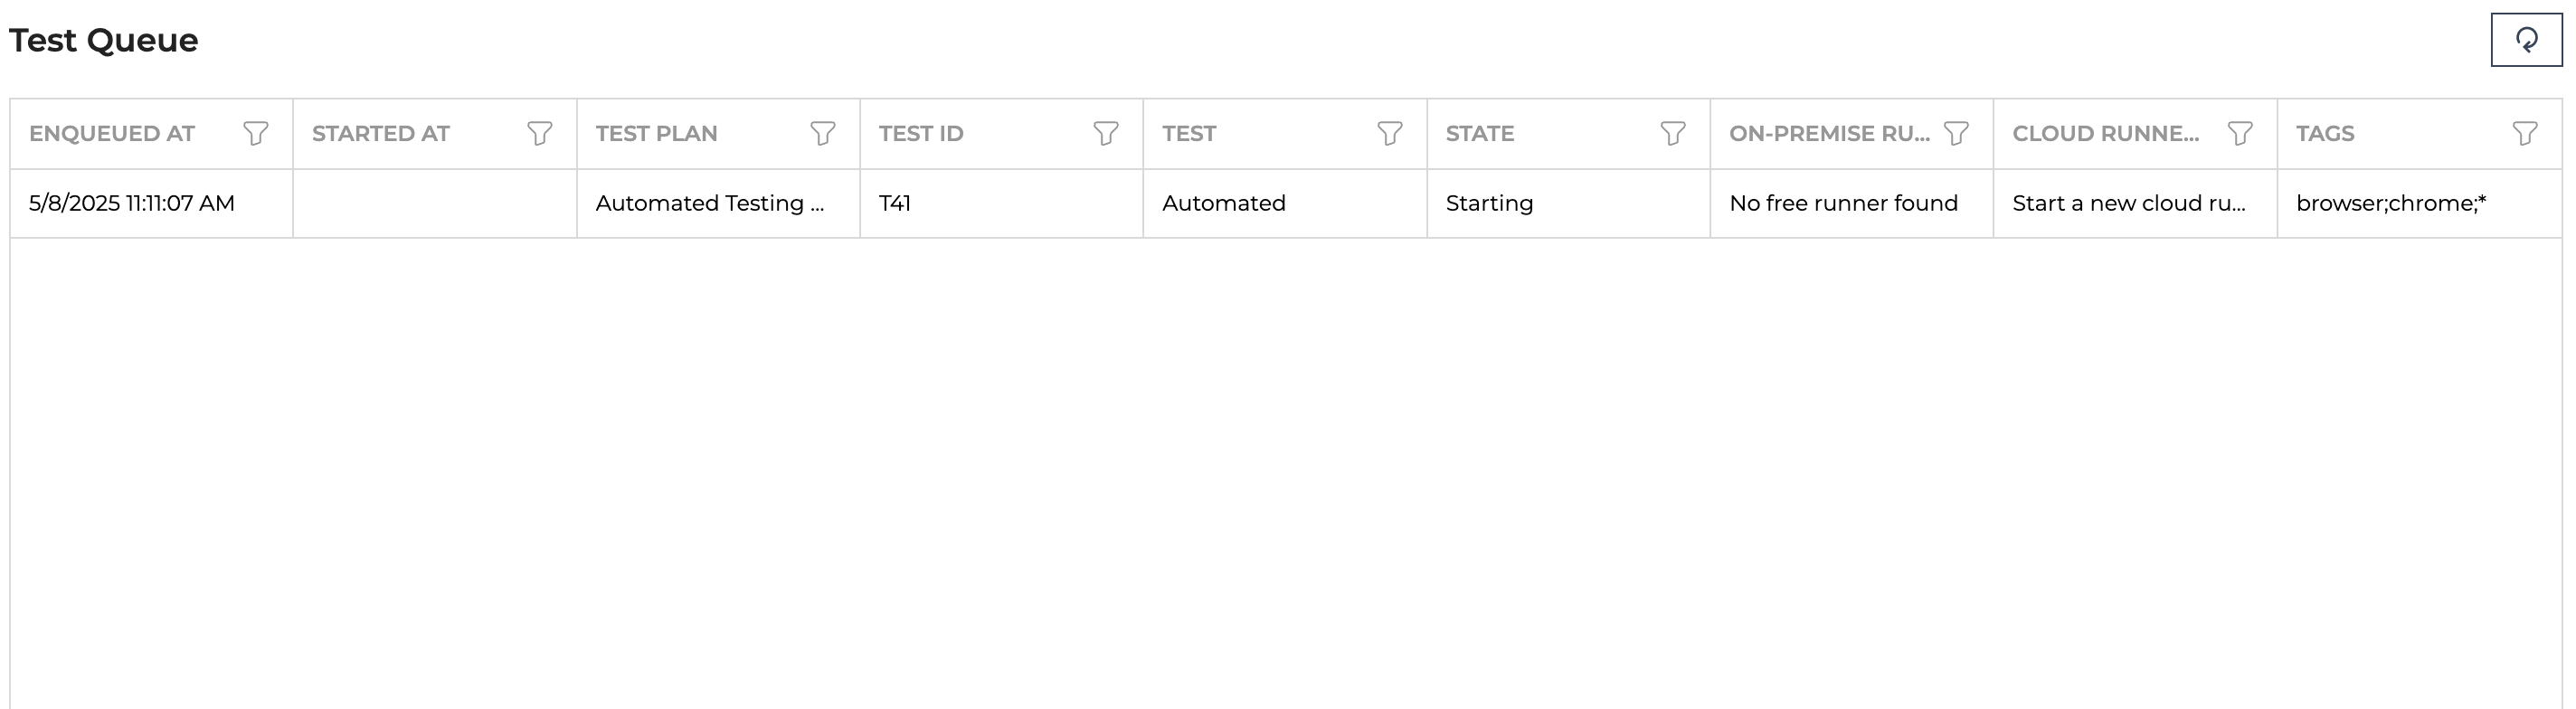Image resolution: width=2576 pixels, height=709 pixels.
Task: Click the refresh queue button
Action: pyautogui.click(x=2526, y=40)
